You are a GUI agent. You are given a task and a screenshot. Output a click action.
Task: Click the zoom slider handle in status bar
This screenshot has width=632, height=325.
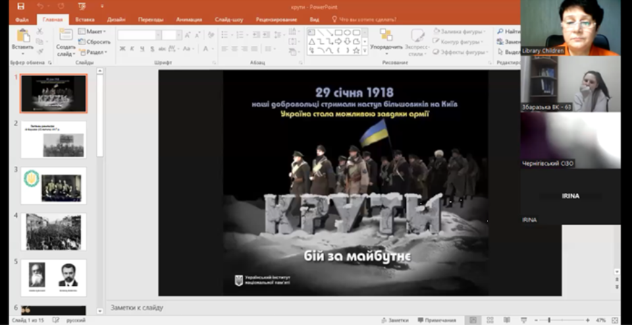pos(550,320)
